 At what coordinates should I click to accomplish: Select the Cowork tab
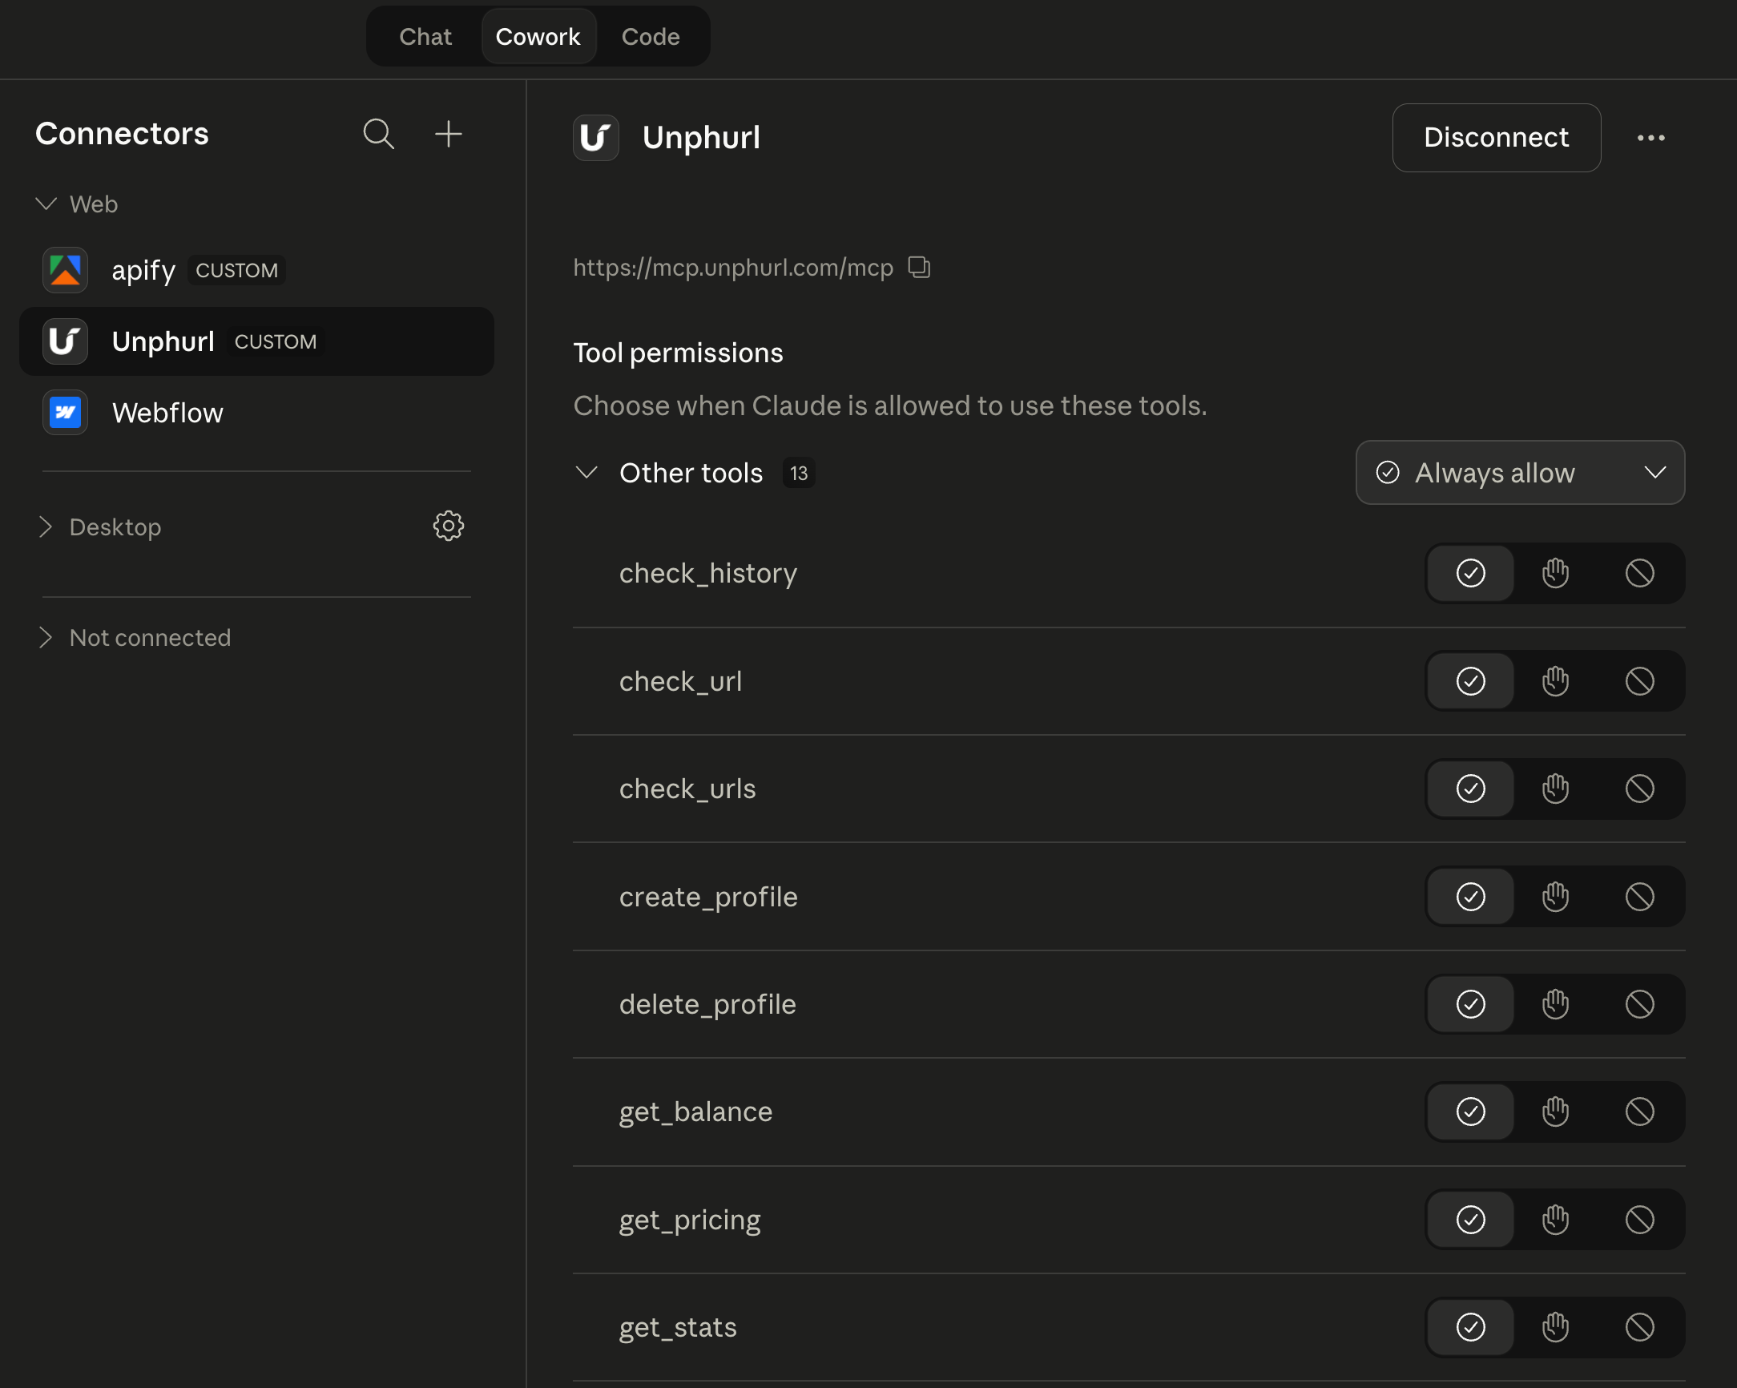pyautogui.click(x=538, y=36)
